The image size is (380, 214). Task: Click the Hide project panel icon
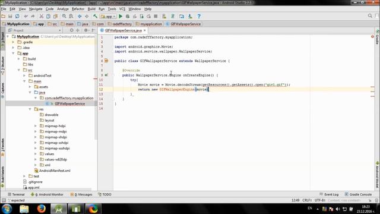[93, 30]
